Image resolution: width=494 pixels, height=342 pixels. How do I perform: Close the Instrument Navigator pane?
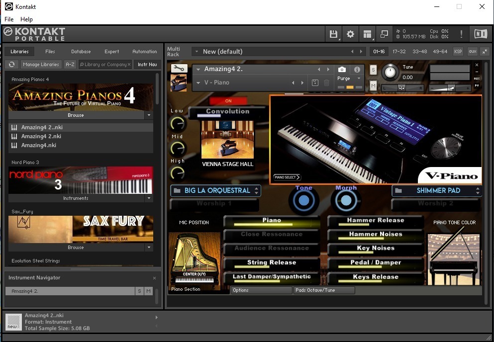coord(154,278)
